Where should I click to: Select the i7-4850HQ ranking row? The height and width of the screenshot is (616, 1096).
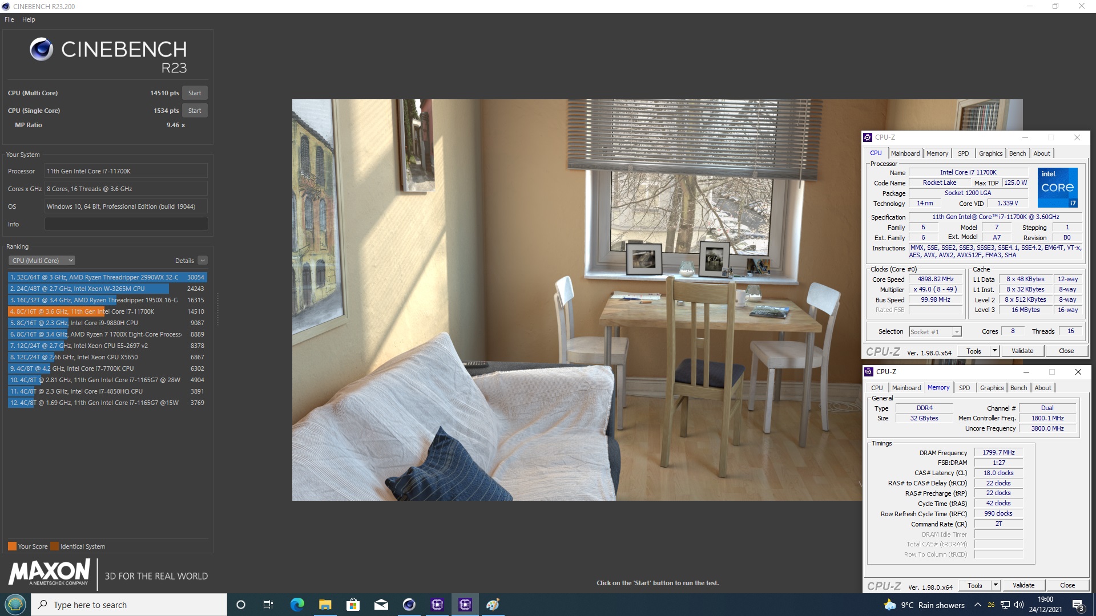coord(107,391)
